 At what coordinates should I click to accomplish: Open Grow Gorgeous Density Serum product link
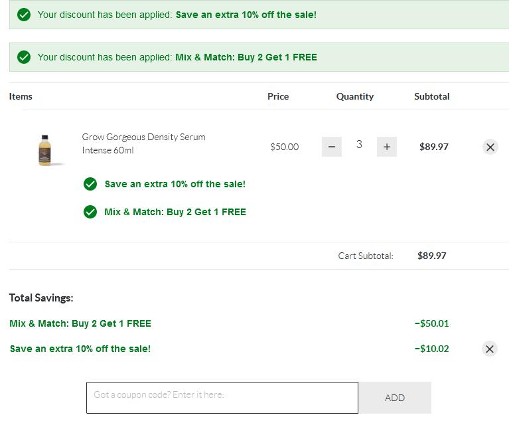[143, 143]
